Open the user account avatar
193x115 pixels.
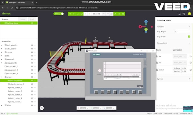tap(189, 14)
